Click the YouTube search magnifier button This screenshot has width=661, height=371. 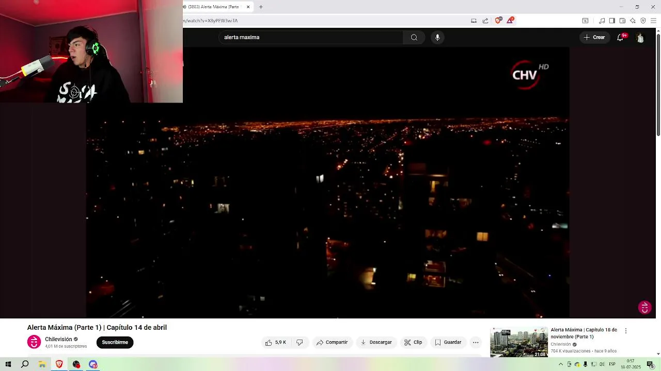[414, 37]
